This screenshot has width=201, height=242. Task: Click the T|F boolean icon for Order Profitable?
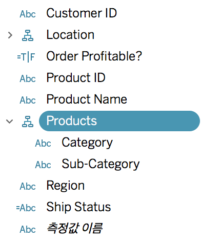click(26, 57)
